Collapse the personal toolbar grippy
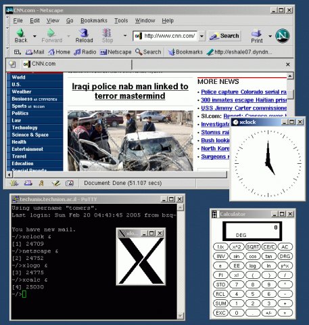The width and height of the screenshot is (309, 325). pyautogui.click(x=7, y=52)
